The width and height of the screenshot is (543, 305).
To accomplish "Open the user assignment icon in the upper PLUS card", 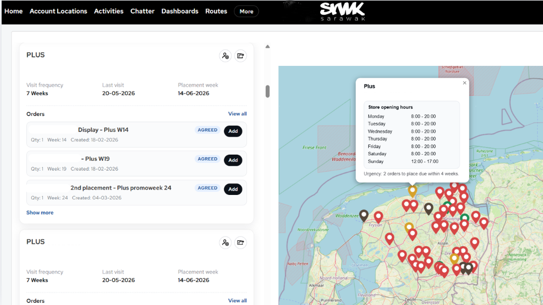I will [225, 56].
